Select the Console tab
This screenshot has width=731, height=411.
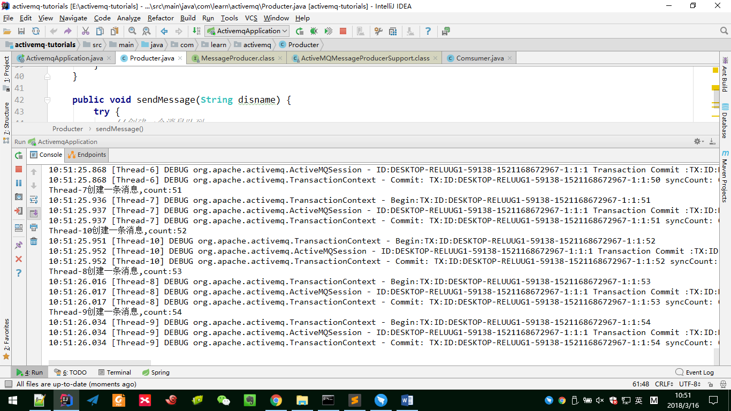45,155
